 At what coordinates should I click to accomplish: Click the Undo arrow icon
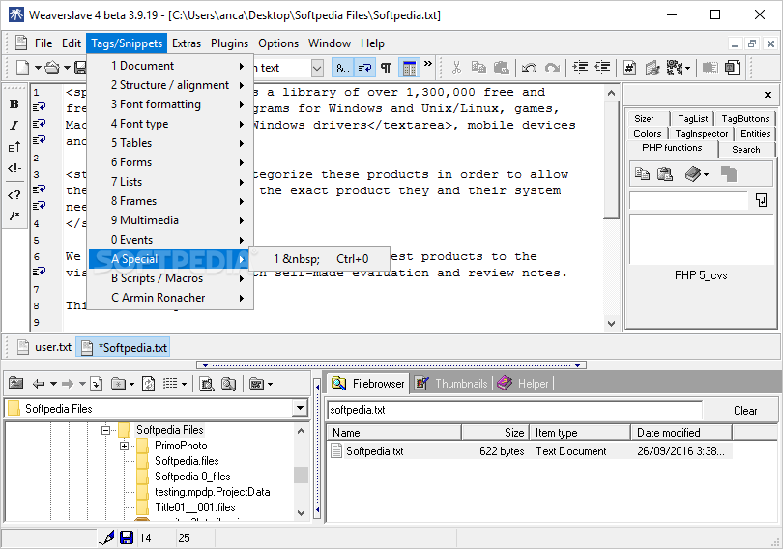(x=530, y=68)
